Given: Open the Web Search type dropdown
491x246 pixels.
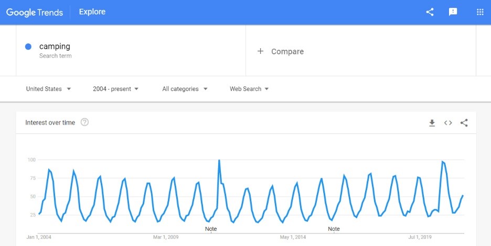Looking at the screenshot, I should point(249,89).
